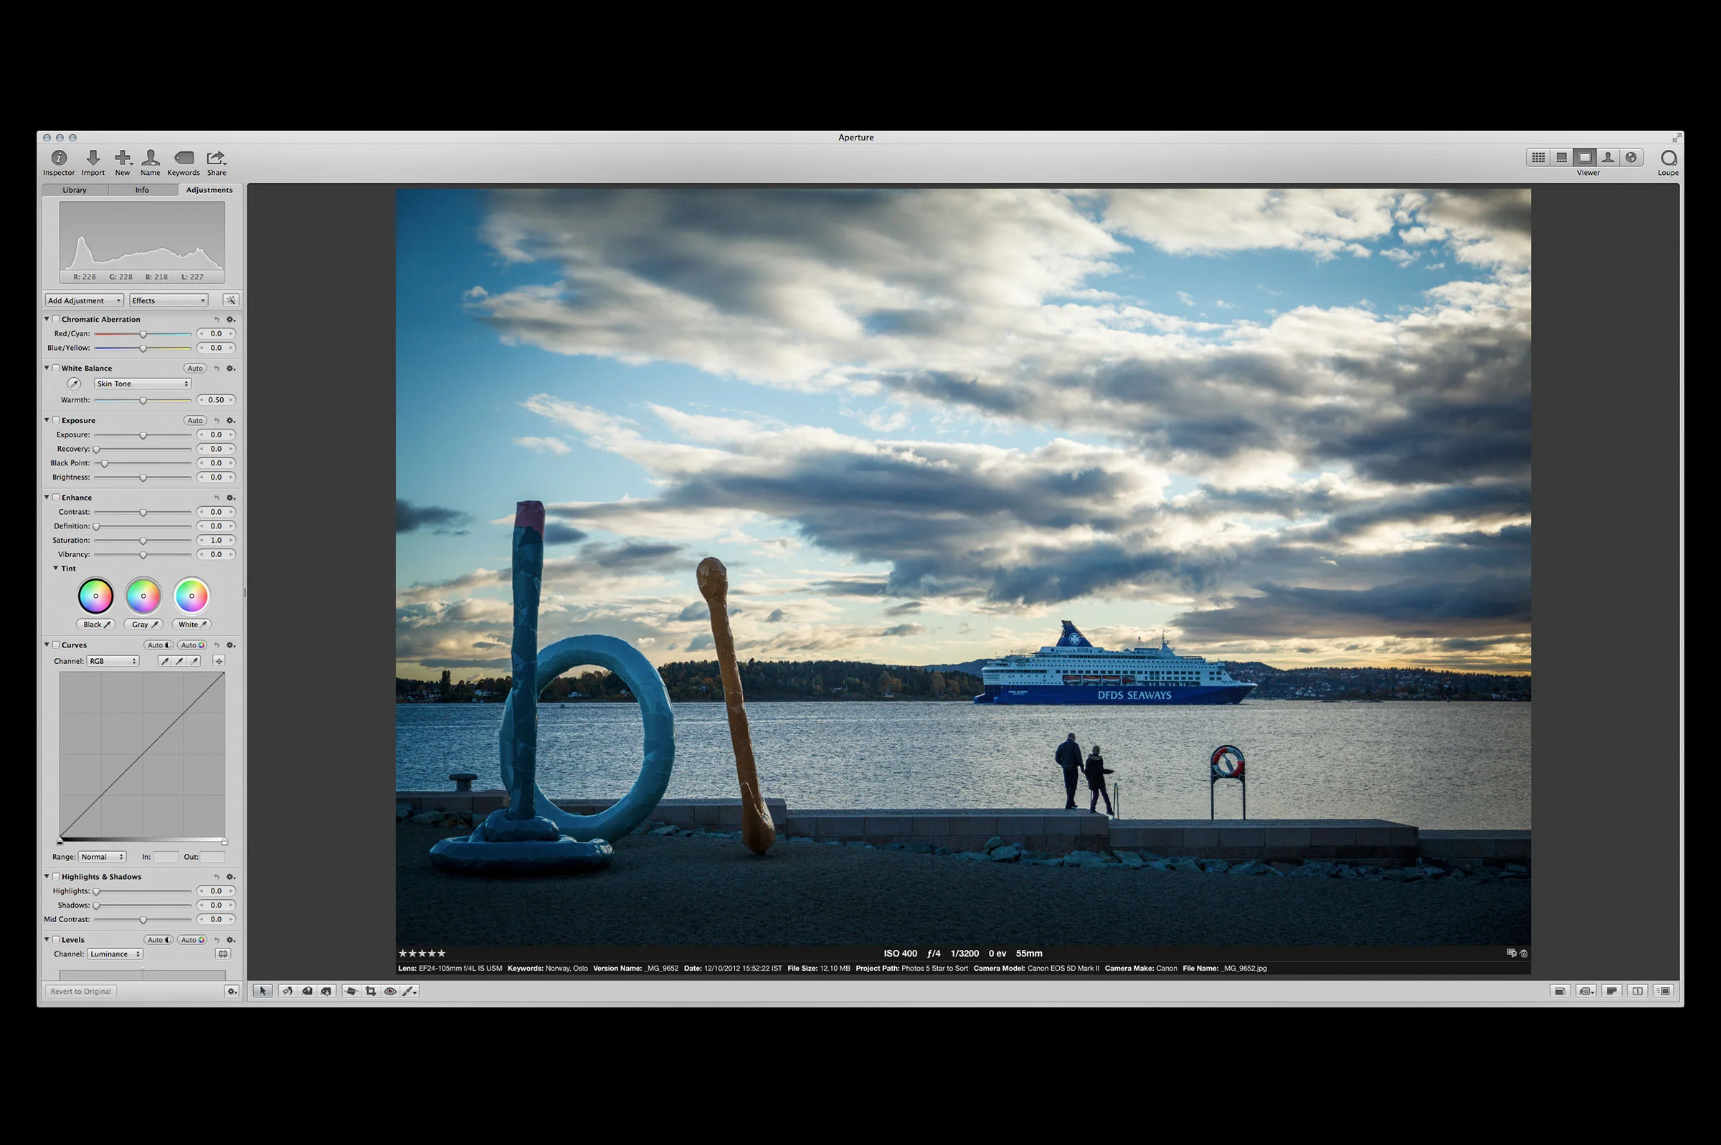This screenshot has width=1721, height=1145.
Task: Click the Revert to Original button
Action: [x=80, y=991]
